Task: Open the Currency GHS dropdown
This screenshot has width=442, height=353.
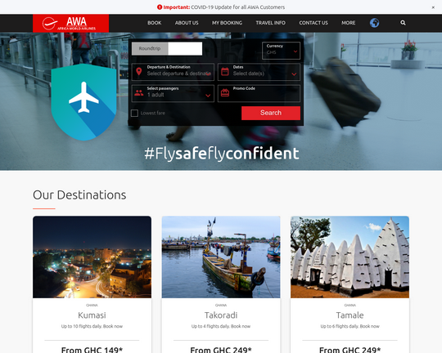Action: (281, 51)
